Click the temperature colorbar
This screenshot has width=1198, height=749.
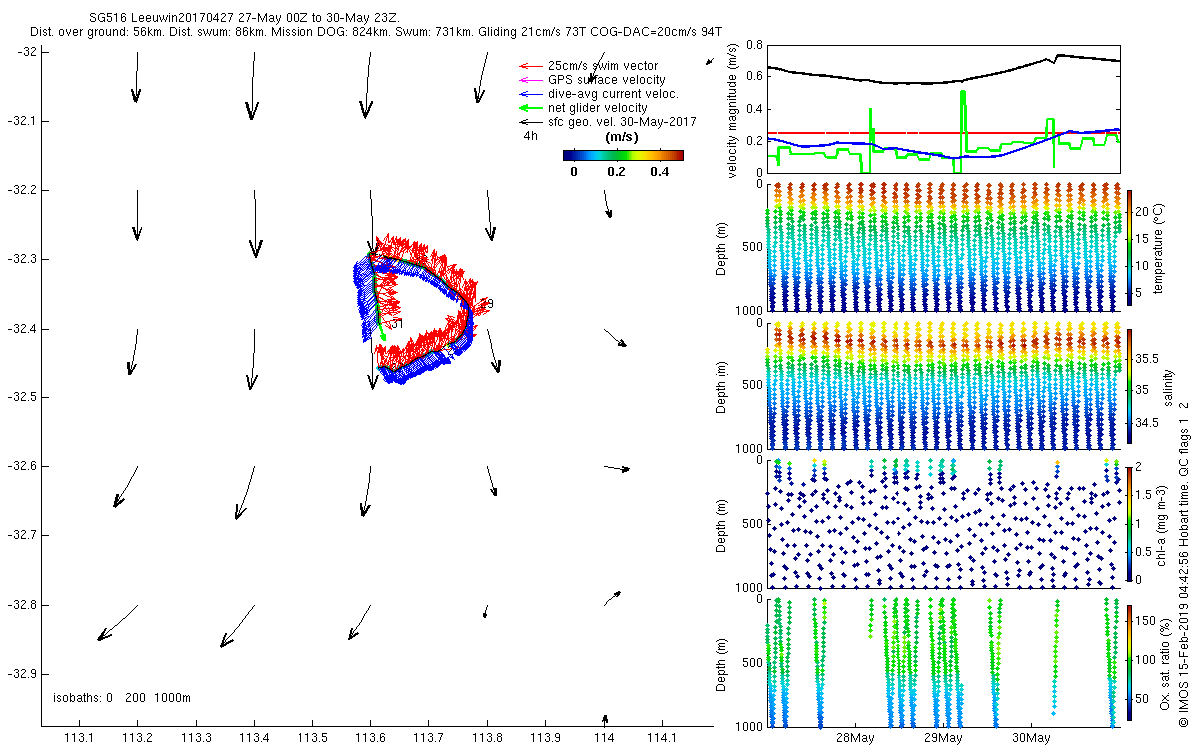pos(1130,245)
